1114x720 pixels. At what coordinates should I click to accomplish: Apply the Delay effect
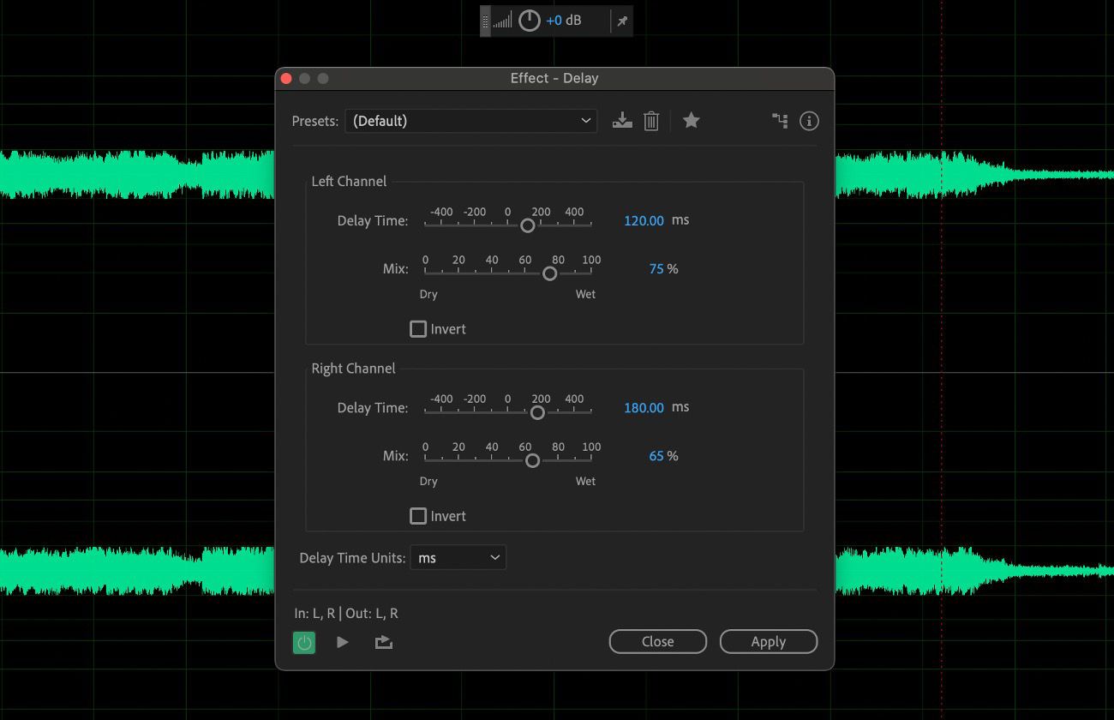tap(768, 641)
